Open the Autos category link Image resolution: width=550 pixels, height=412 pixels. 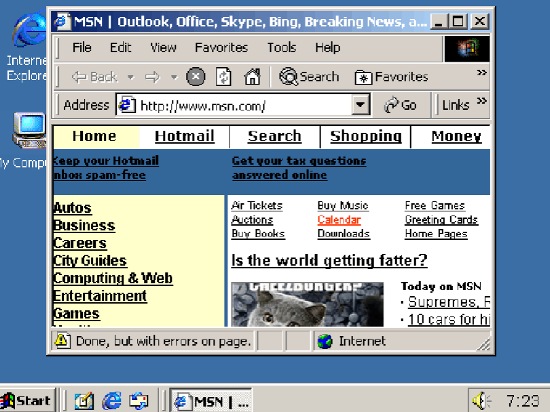72,208
